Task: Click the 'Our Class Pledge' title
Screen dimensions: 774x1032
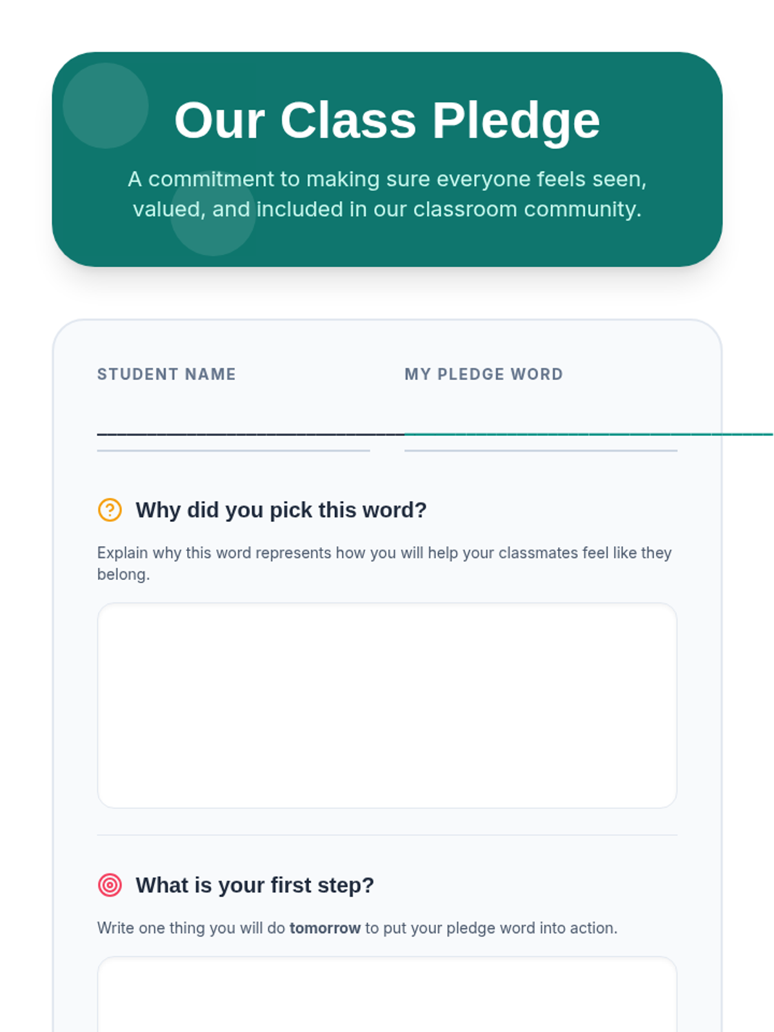Action: coord(387,120)
